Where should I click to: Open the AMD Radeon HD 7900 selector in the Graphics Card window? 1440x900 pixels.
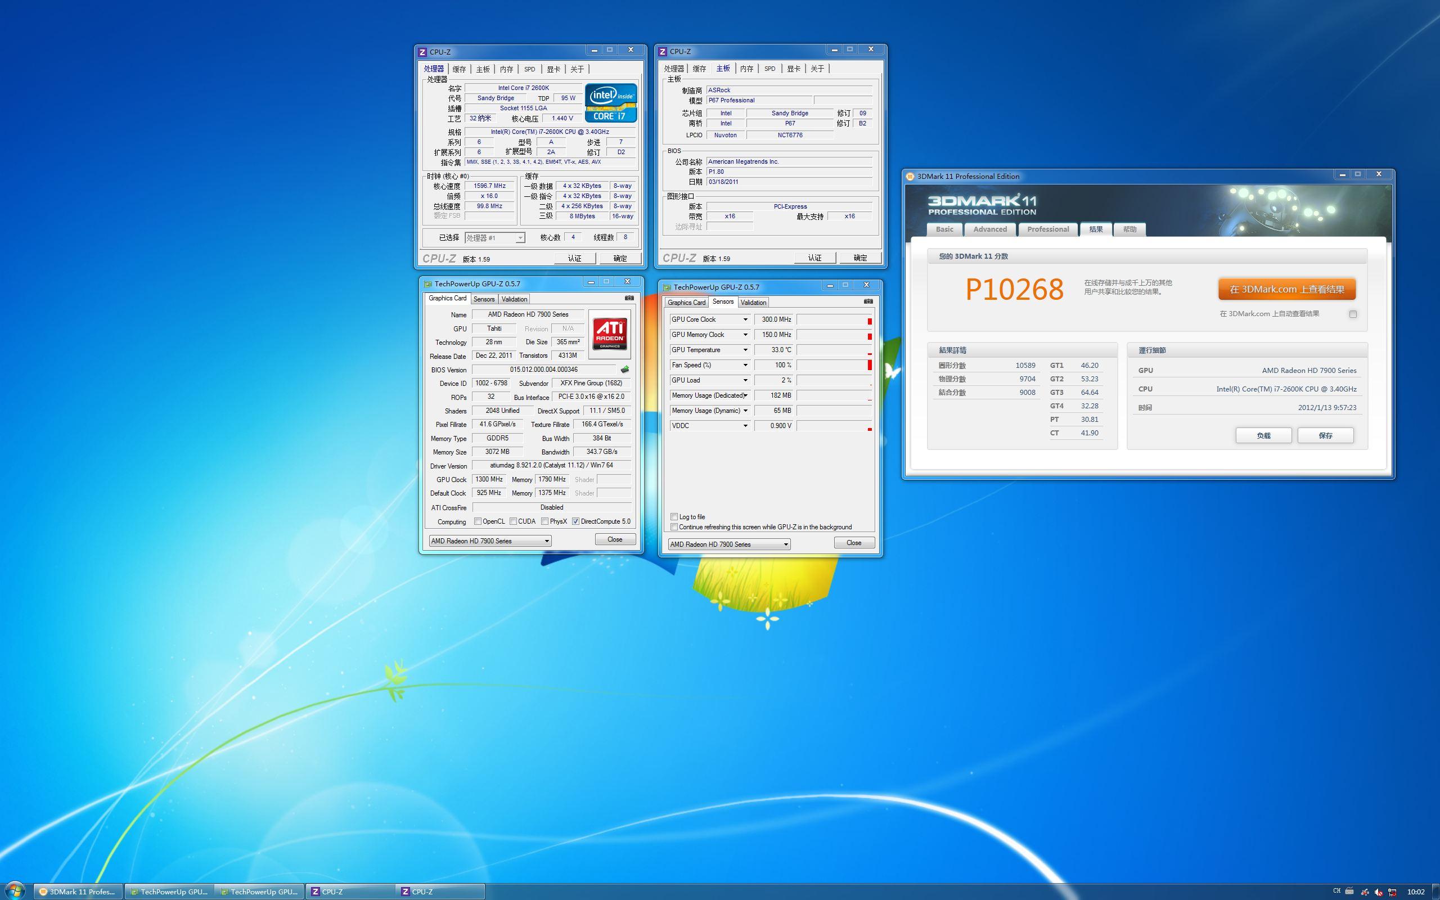[490, 541]
